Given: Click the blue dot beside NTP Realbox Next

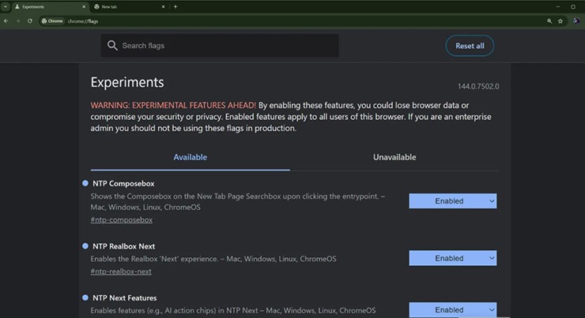Looking at the screenshot, I should pyautogui.click(x=85, y=246).
